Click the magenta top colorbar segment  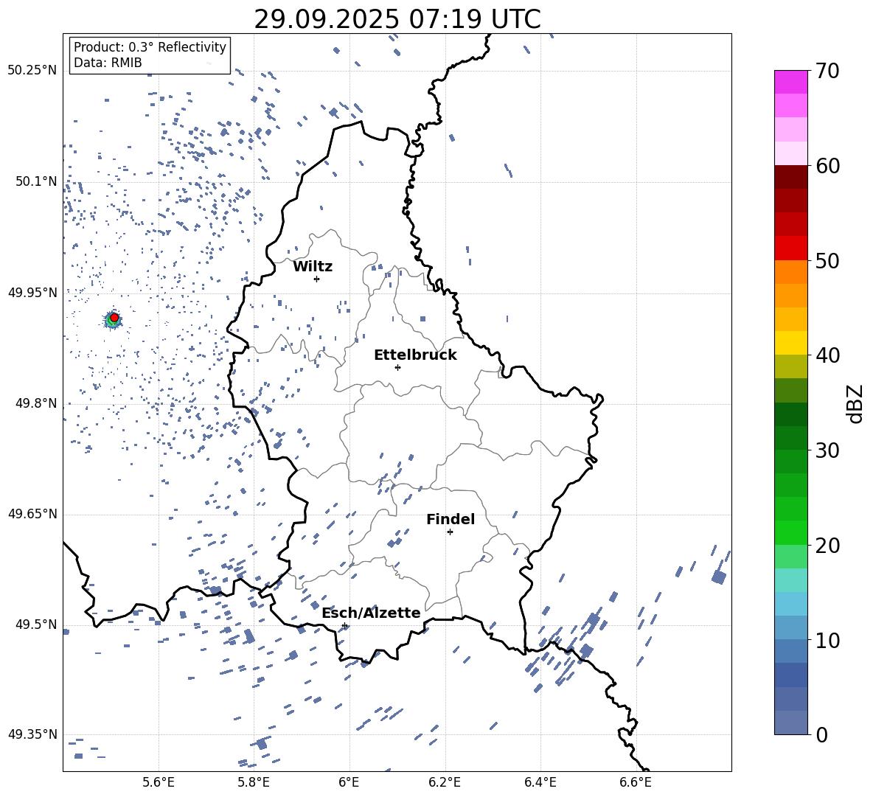(x=790, y=82)
